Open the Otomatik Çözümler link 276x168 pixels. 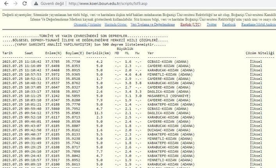[x=88, y=25]
